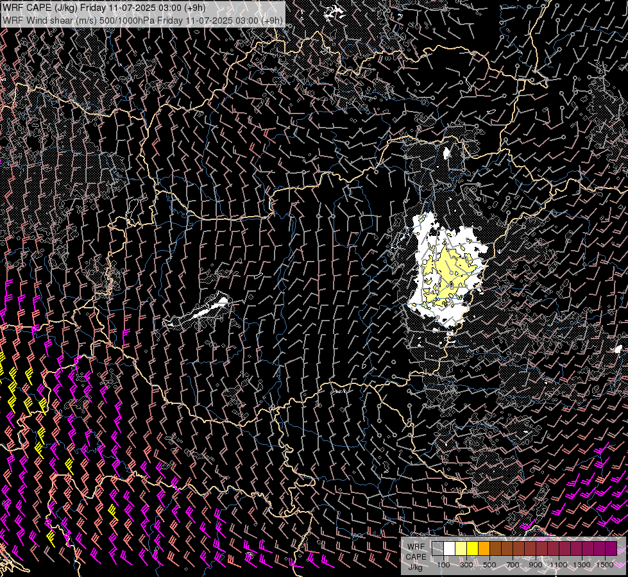Click the pale yellow legend swatch for 200–300 J/kg
The image size is (628, 577).
pyautogui.click(x=461, y=548)
